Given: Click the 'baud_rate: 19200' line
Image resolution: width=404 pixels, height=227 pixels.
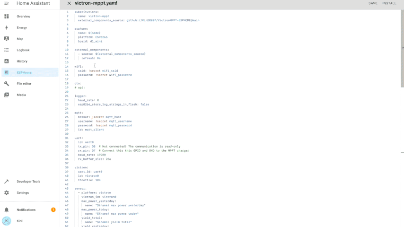Looking at the screenshot, I should [92, 155].
